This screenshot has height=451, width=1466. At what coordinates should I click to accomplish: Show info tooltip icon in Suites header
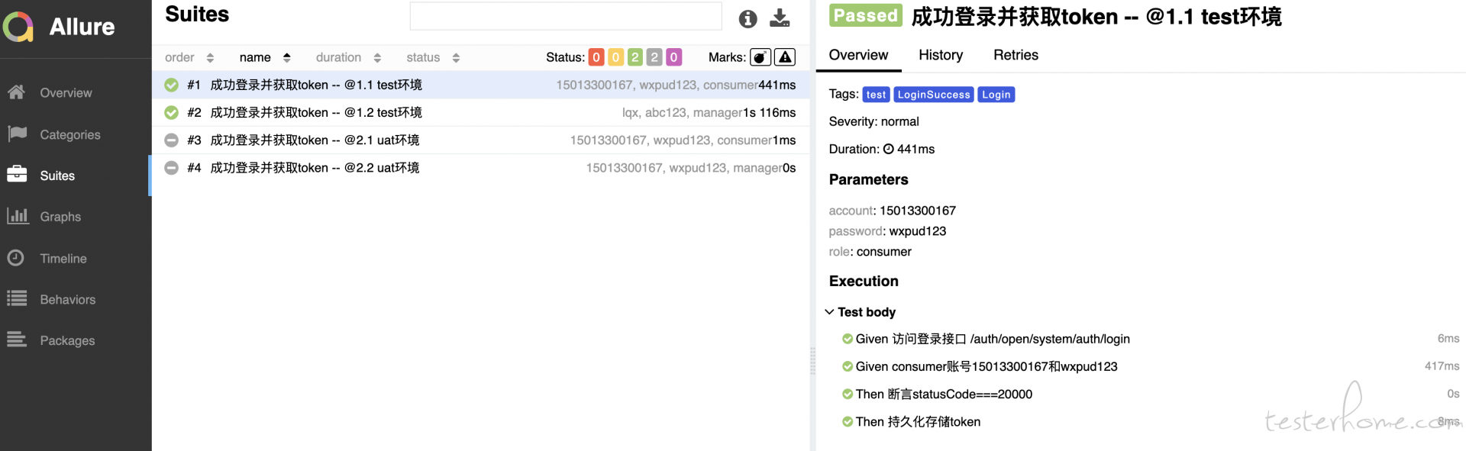click(x=748, y=18)
